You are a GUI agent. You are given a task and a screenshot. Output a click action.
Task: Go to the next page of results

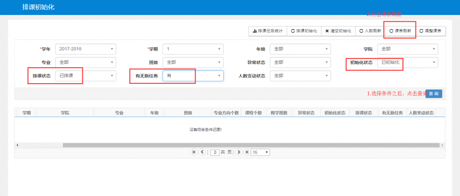[238, 152]
